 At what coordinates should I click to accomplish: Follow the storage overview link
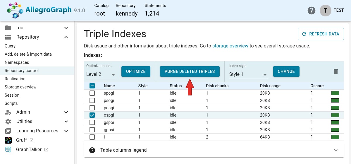click(x=230, y=46)
